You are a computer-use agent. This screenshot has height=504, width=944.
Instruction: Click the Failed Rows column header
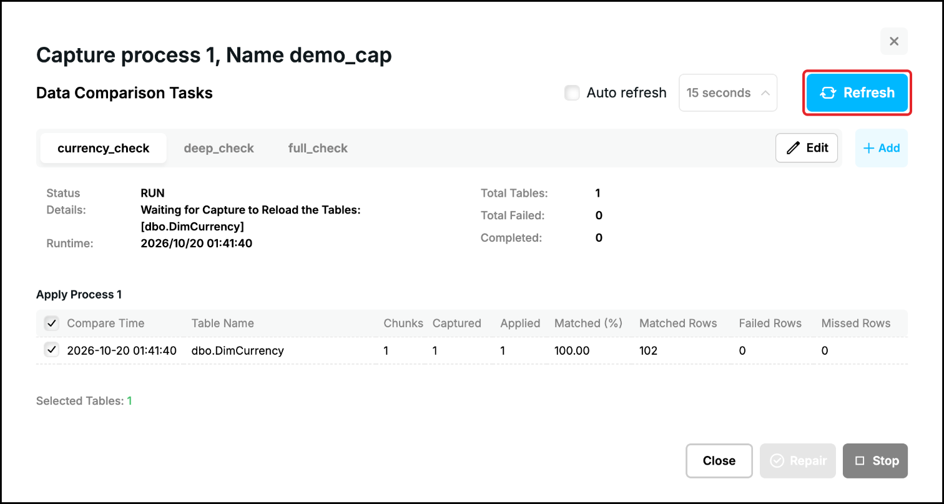coord(770,324)
